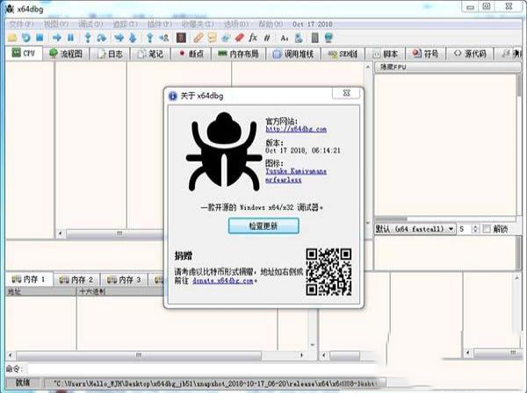This screenshot has height=393, width=527.
Task: Click the Execute Till Return icon
Action: [150, 38]
